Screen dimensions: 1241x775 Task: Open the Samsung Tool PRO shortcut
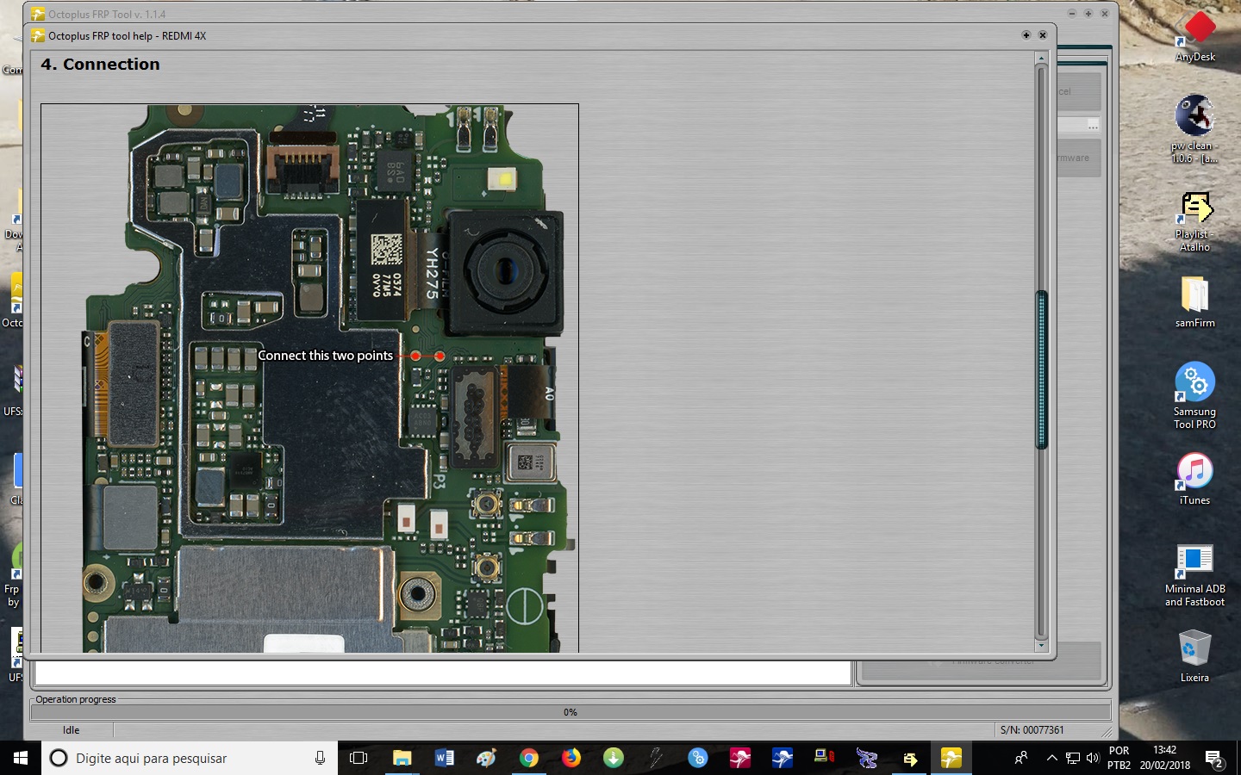click(1194, 394)
